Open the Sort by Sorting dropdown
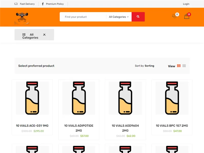Viewport: 204px width, 153px height. (145, 66)
